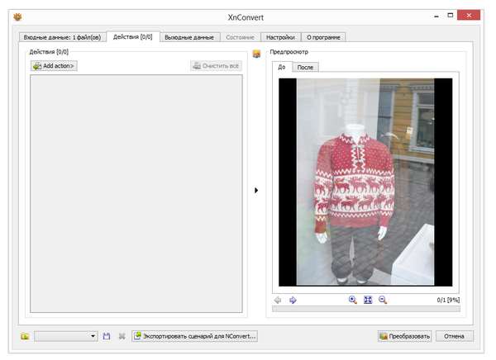Go to the previous preview image

[278, 300]
